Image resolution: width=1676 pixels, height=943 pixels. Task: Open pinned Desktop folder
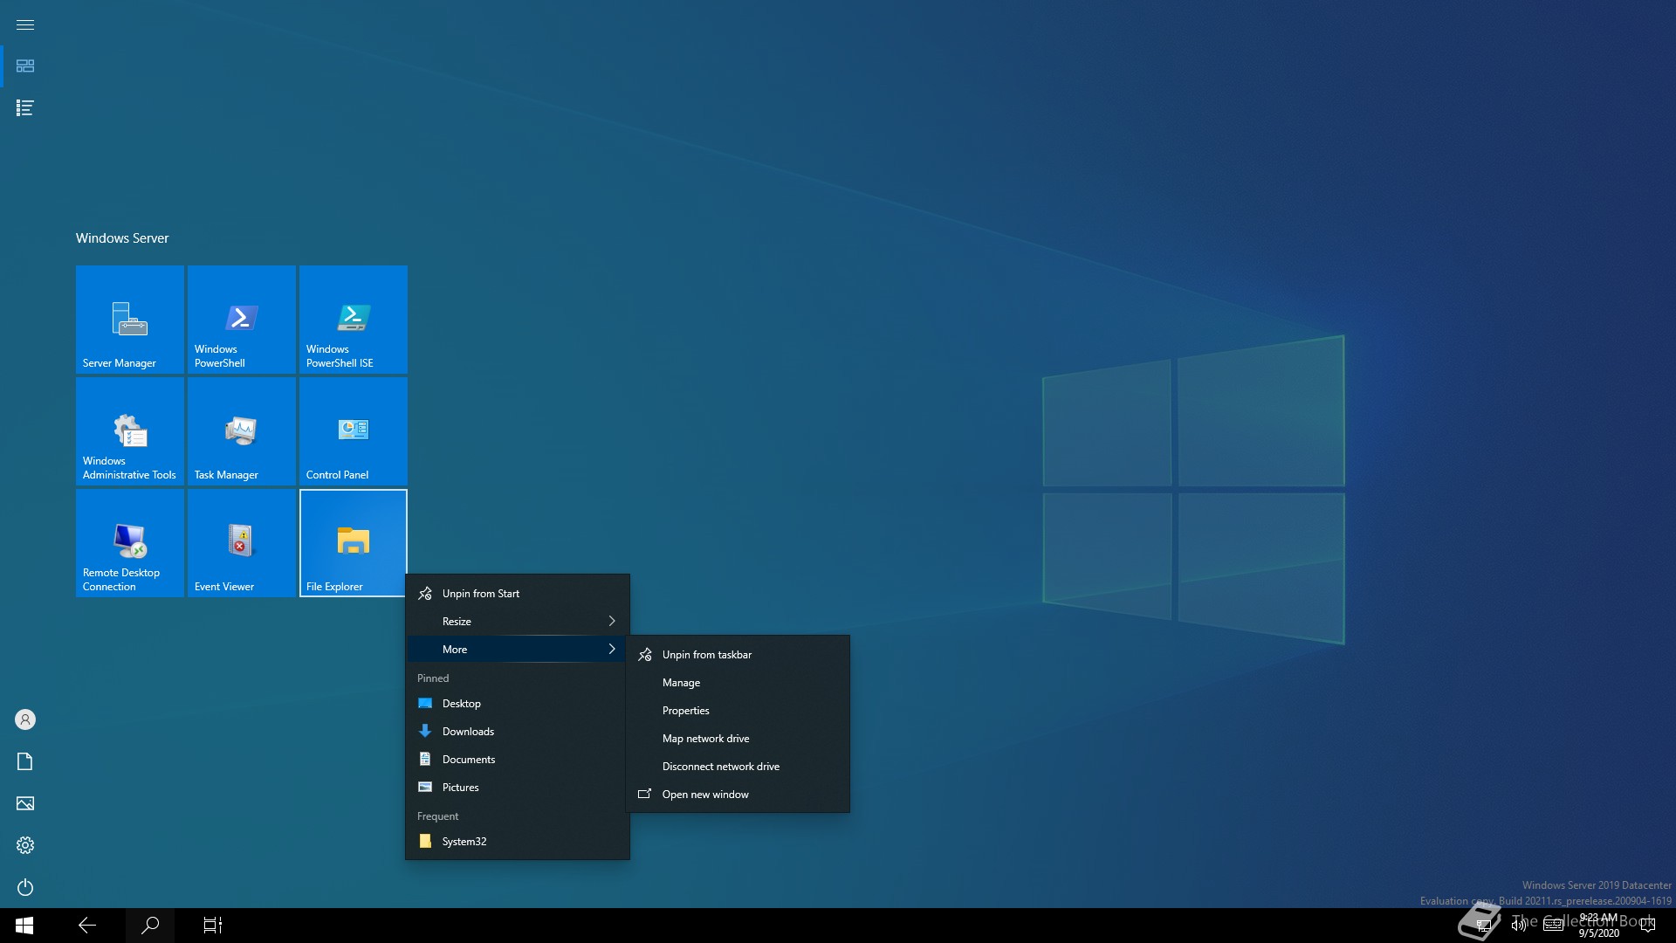click(x=518, y=704)
